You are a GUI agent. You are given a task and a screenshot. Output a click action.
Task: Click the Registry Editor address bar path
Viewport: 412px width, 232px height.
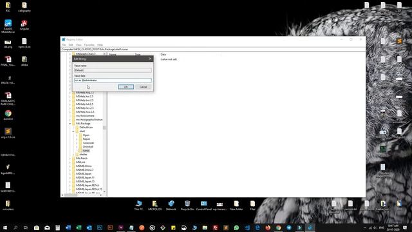(213, 49)
